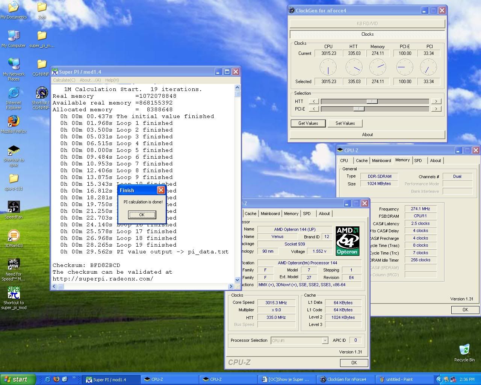The height and width of the screenshot is (385, 481).
Task: Open the My Documents desktop icon
Action: tap(14, 10)
